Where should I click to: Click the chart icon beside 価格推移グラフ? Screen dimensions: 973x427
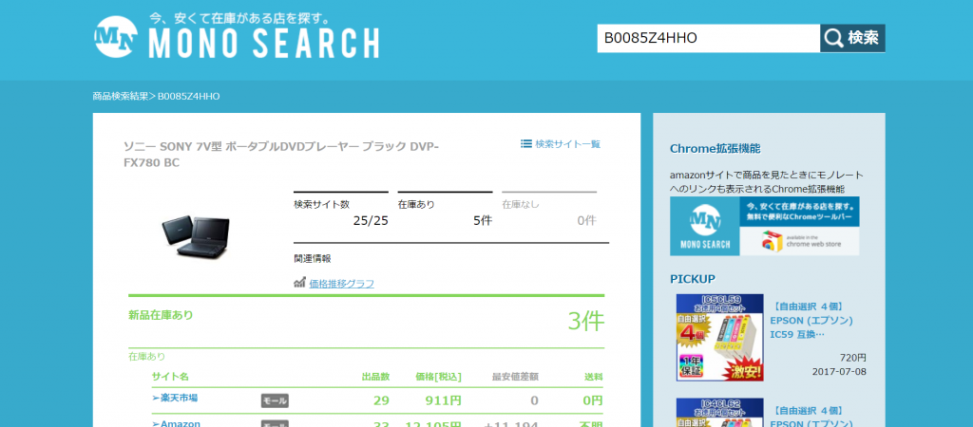[x=299, y=283]
